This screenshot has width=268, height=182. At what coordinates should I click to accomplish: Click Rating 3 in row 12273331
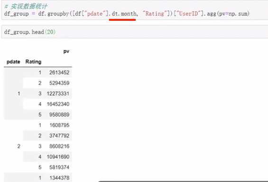[40, 94]
